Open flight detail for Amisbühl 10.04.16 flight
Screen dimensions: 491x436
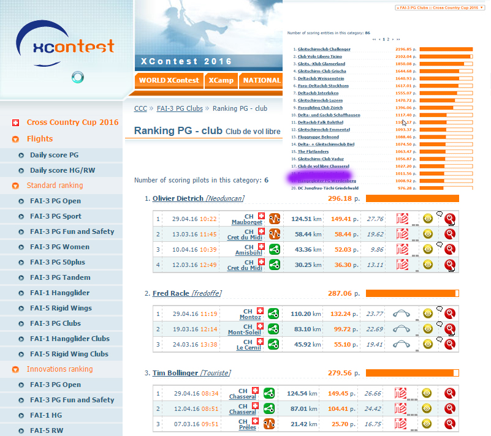[450, 249]
